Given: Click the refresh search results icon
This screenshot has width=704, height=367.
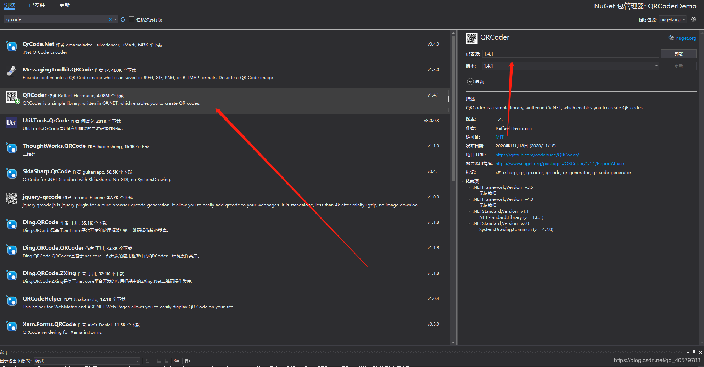Looking at the screenshot, I should [x=123, y=19].
